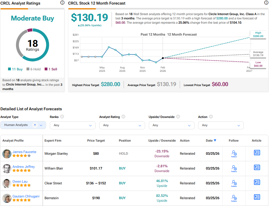View the Ranks info tooltip
269x206 pixels.
[63, 117]
